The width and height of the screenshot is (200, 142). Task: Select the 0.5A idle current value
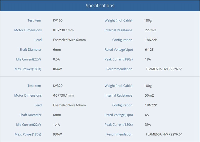tap(57, 59)
